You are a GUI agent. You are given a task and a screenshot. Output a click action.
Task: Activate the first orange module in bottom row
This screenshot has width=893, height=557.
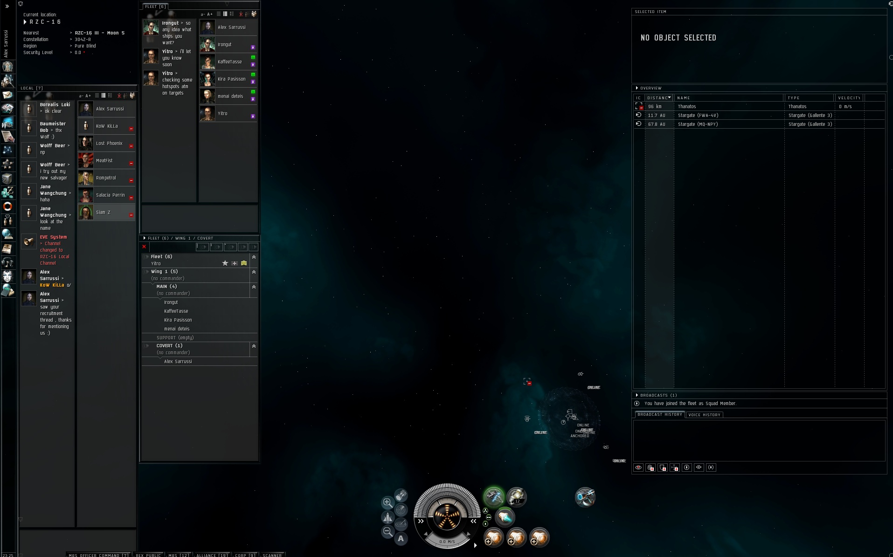click(x=493, y=537)
